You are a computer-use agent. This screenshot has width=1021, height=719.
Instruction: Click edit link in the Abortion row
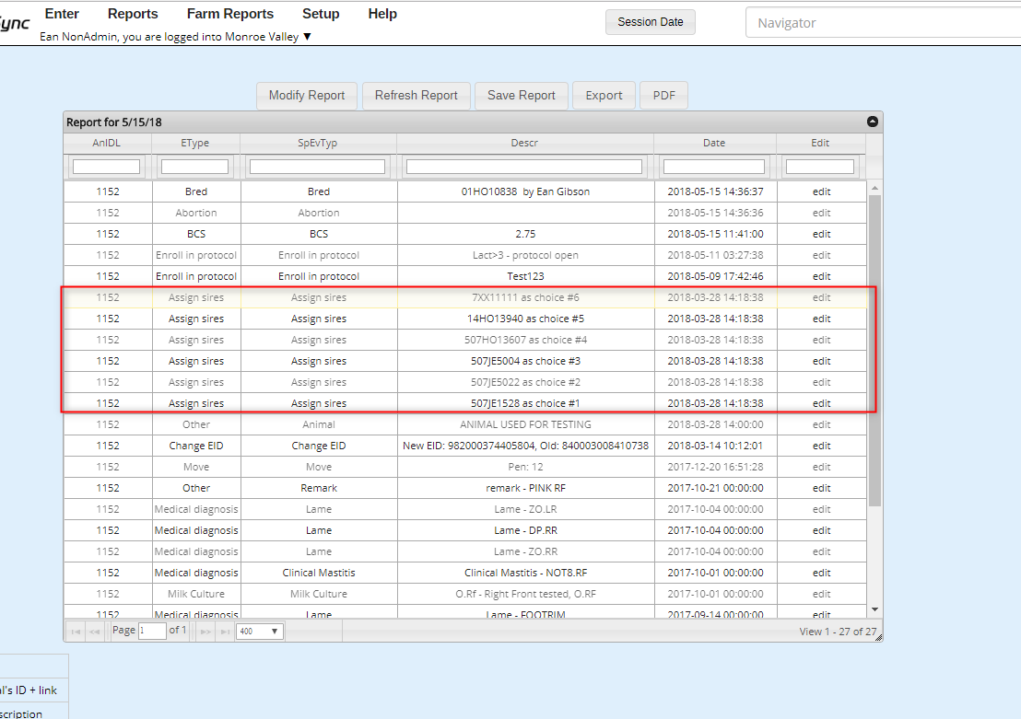pyautogui.click(x=821, y=213)
